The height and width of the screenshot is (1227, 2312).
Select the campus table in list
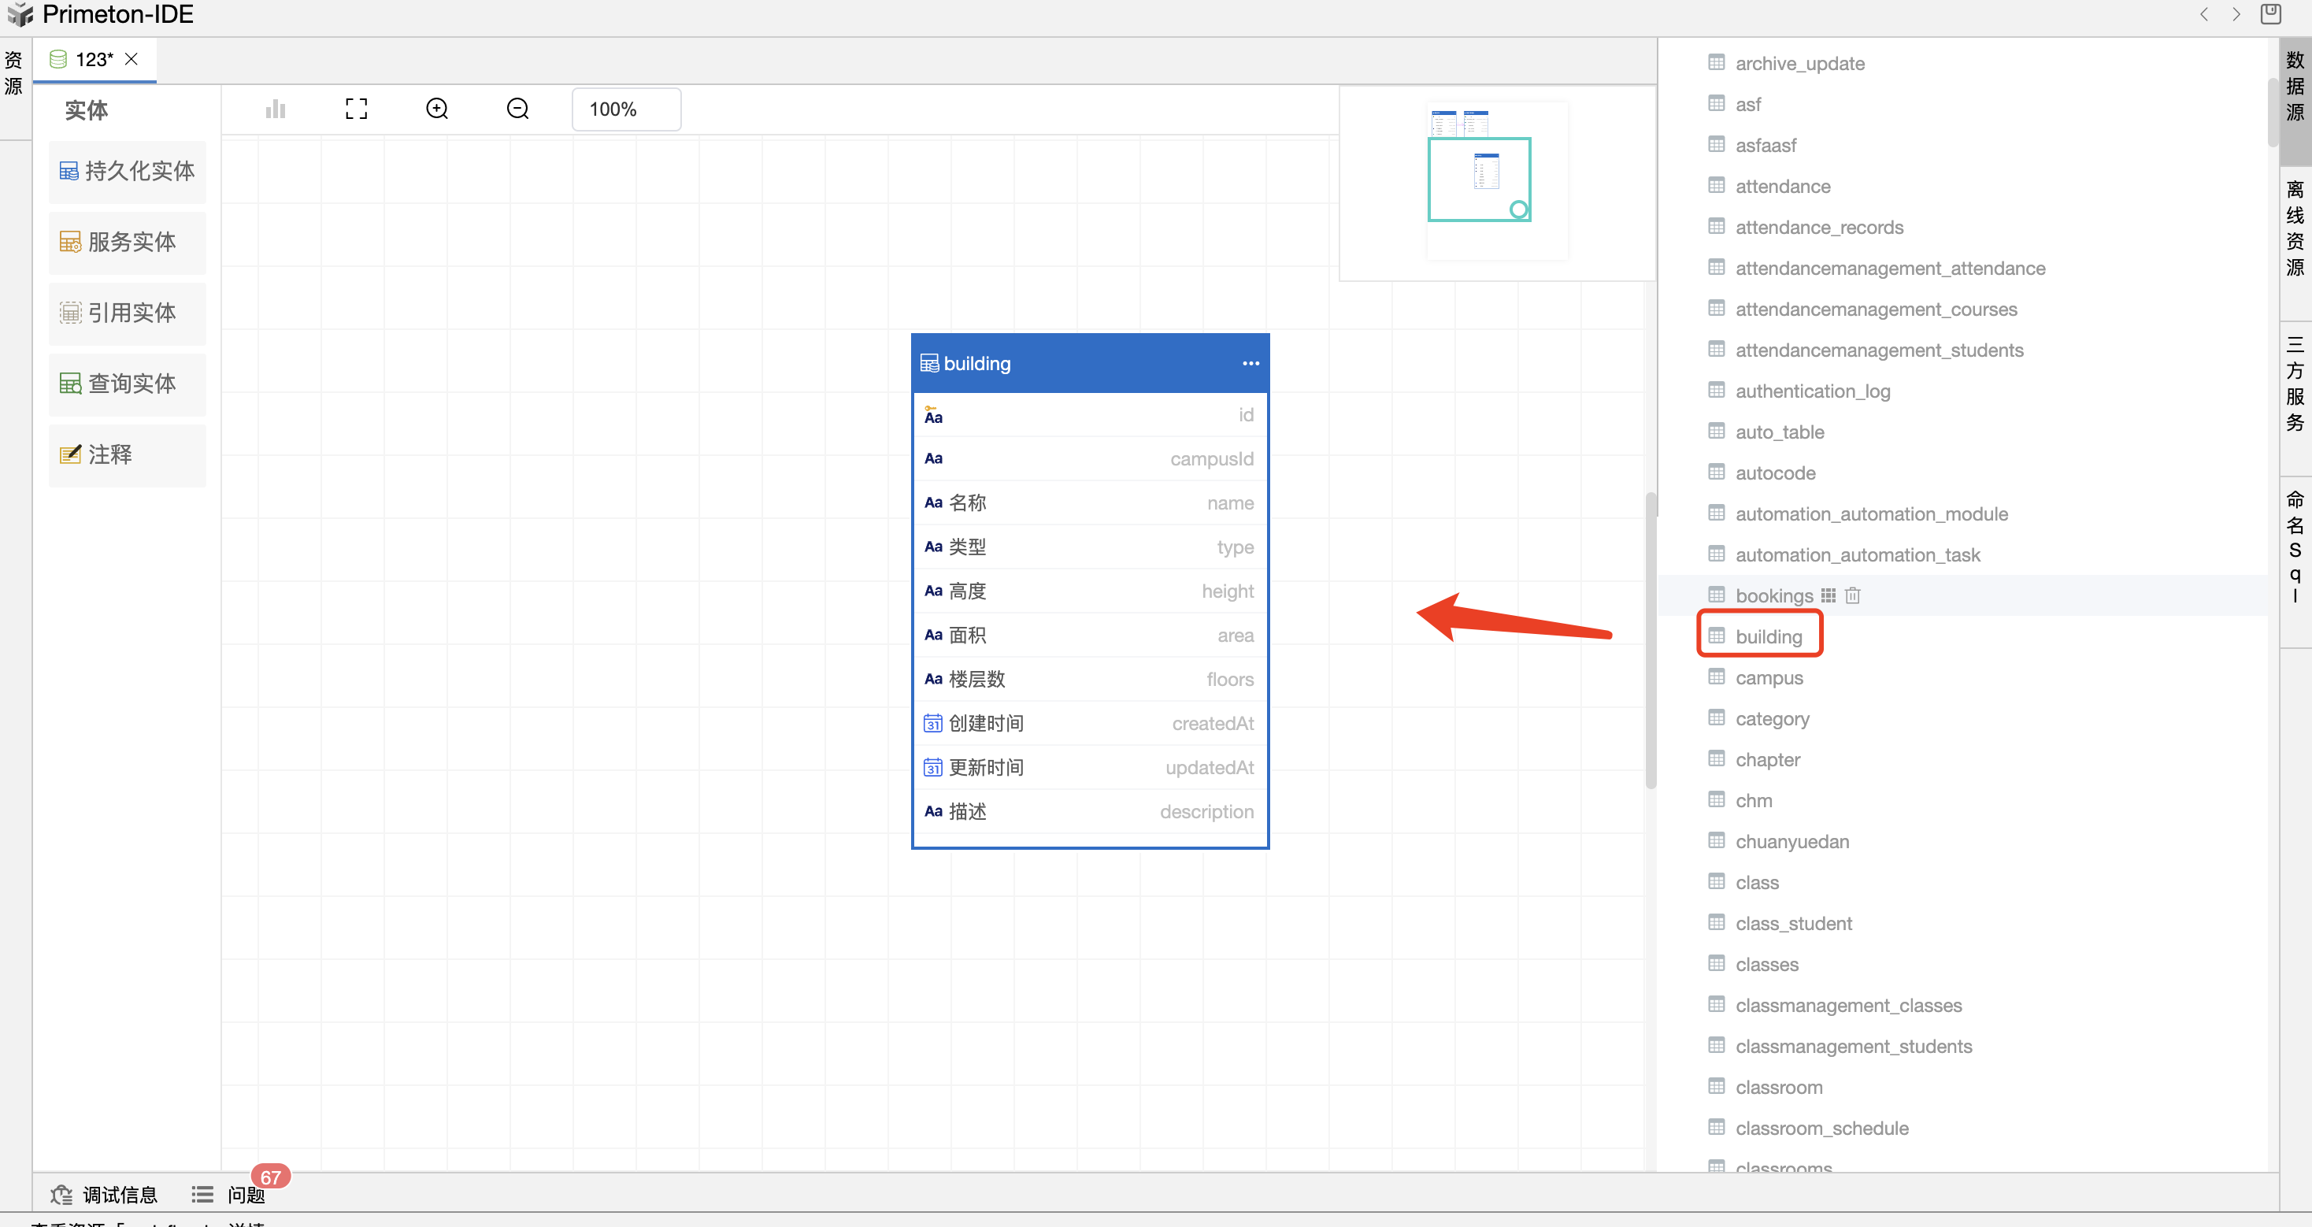[x=1768, y=677]
